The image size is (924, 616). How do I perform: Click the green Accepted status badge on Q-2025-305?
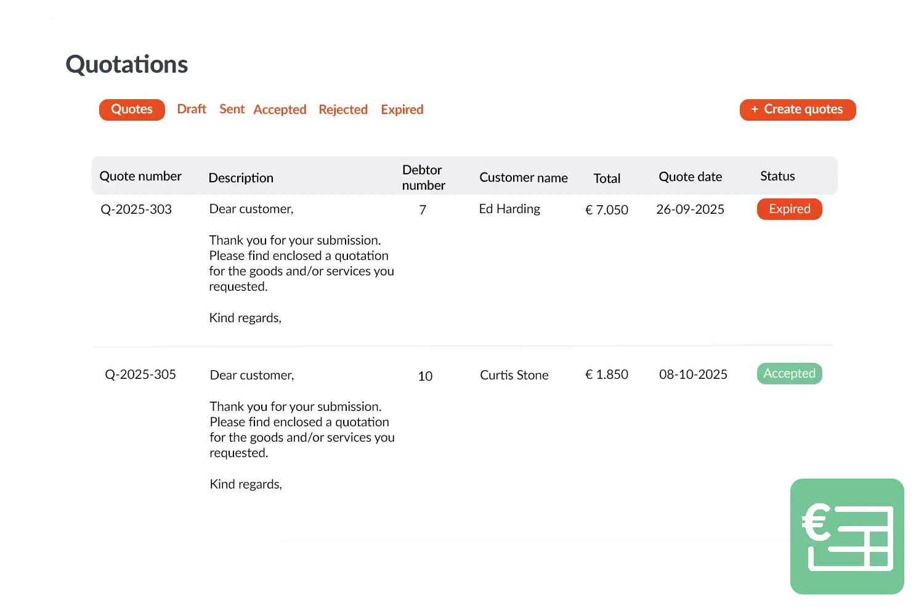click(789, 374)
